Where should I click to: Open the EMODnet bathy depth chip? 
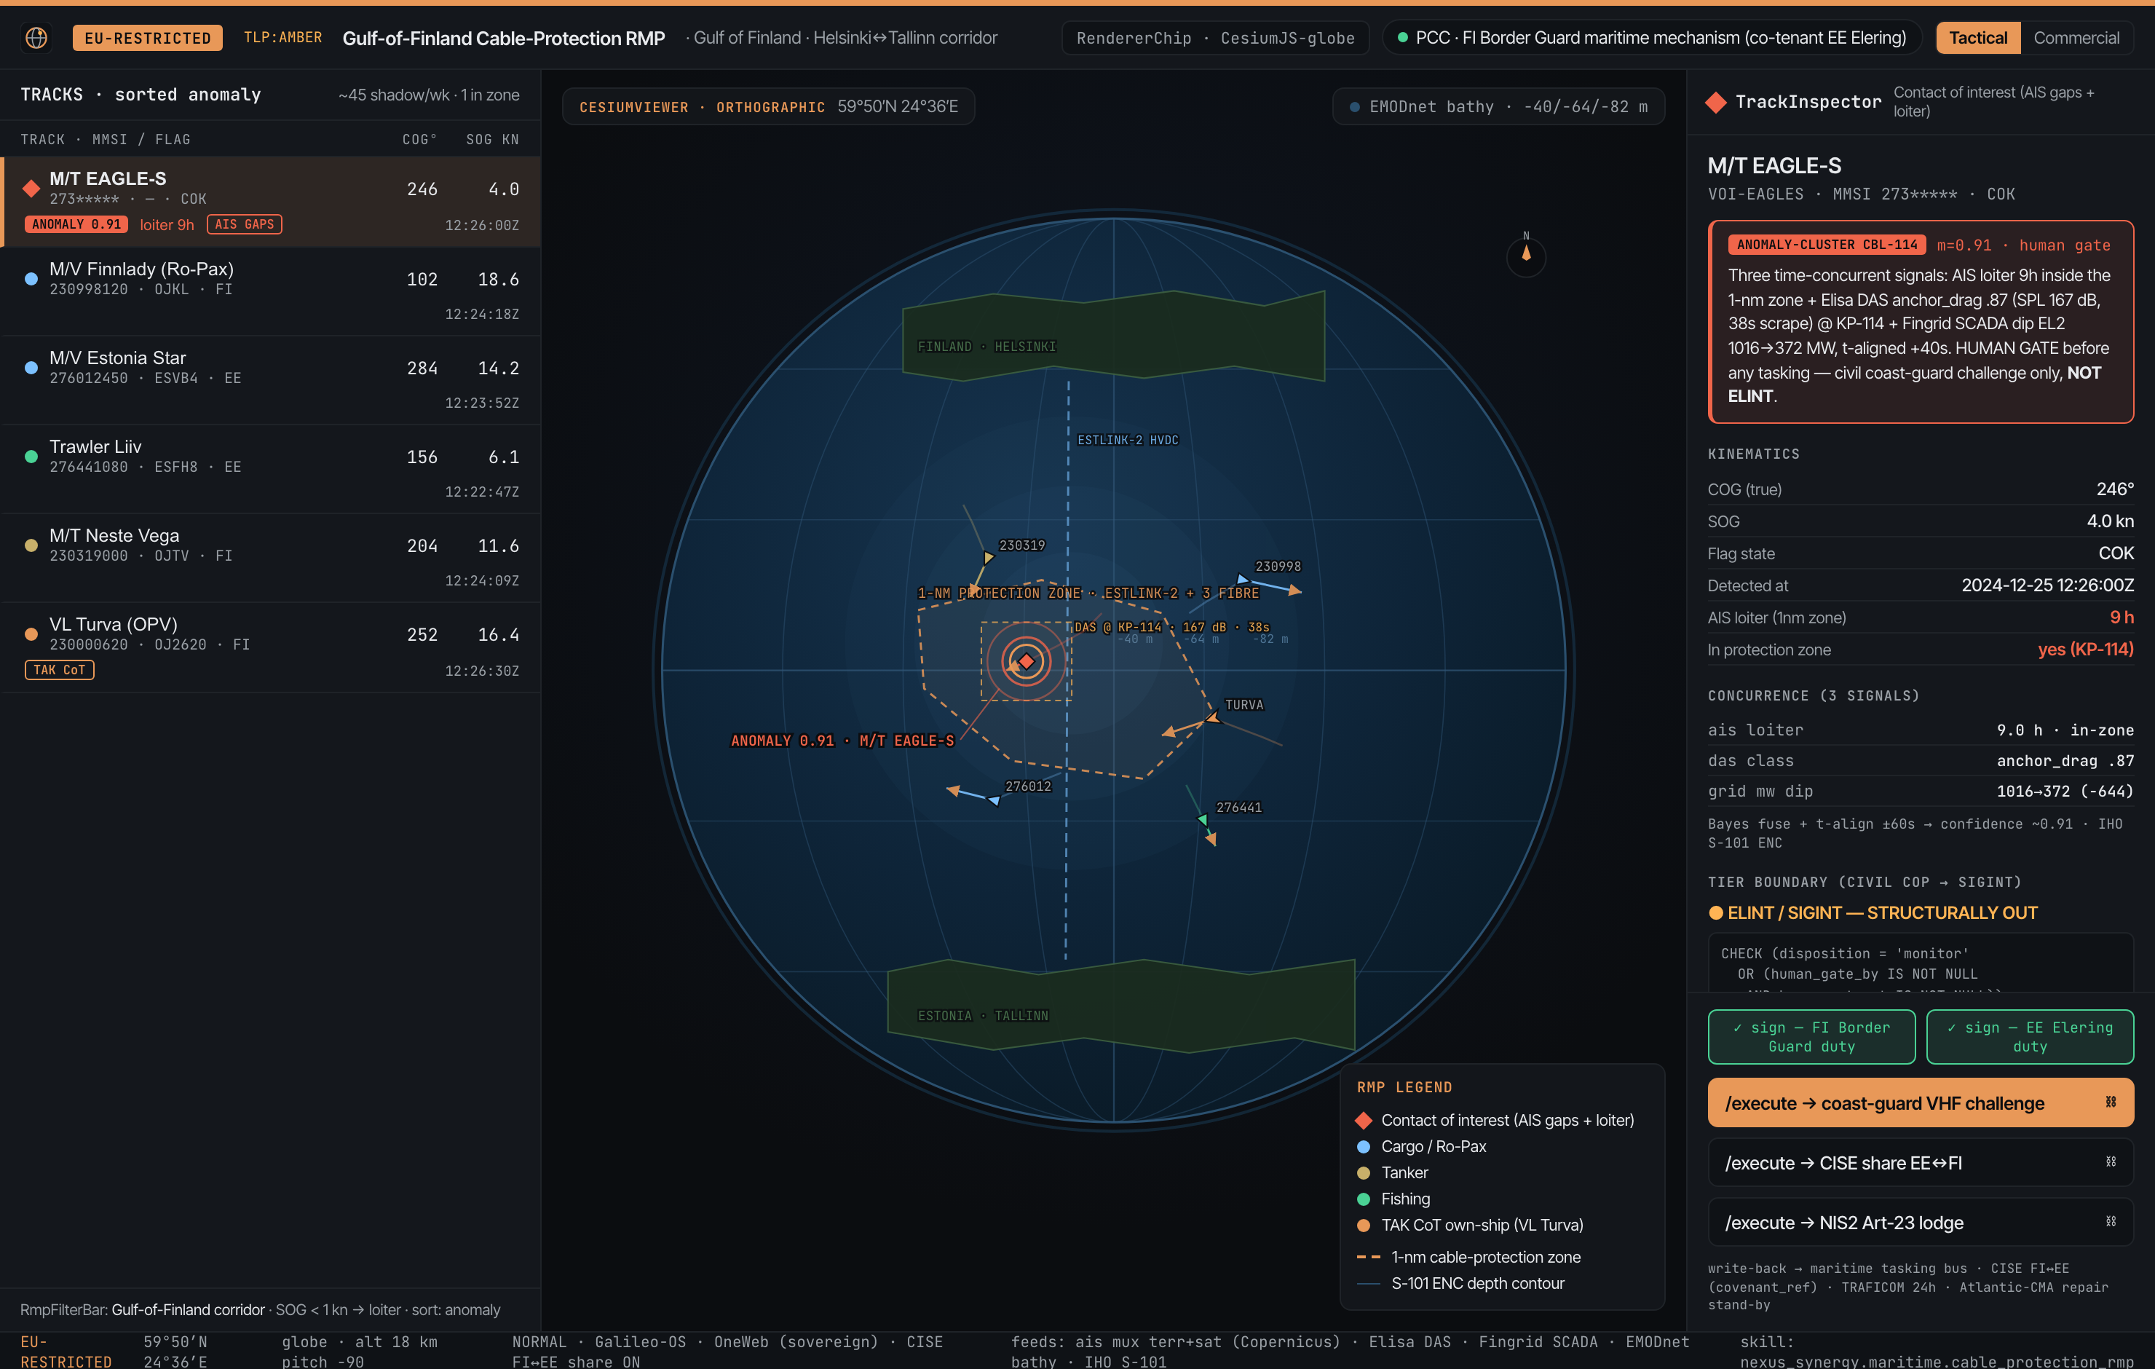point(1498,108)
